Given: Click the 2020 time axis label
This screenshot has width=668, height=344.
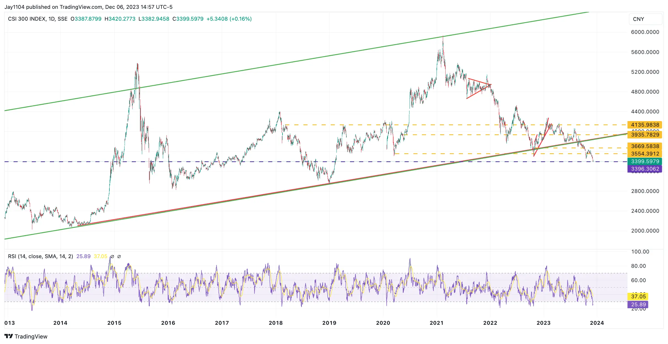Looking at the screenshot, I should tap(383, 323).
